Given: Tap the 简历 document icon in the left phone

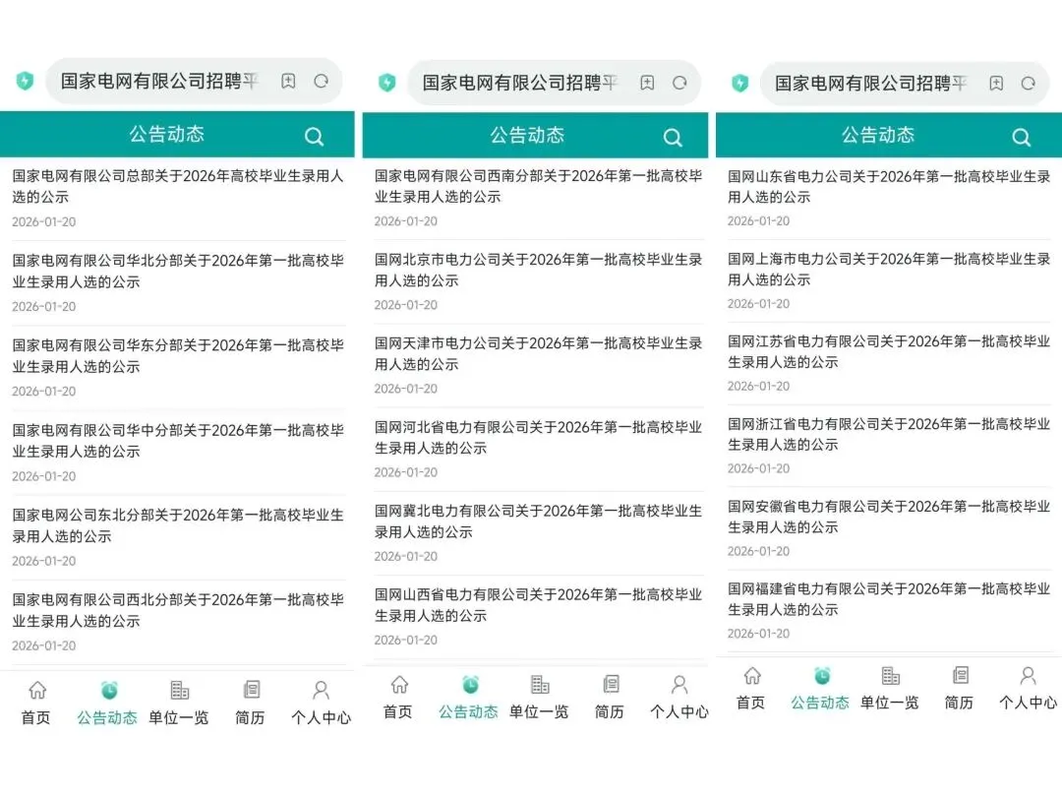Looking at the screenshot, I should tap(252, 690).
